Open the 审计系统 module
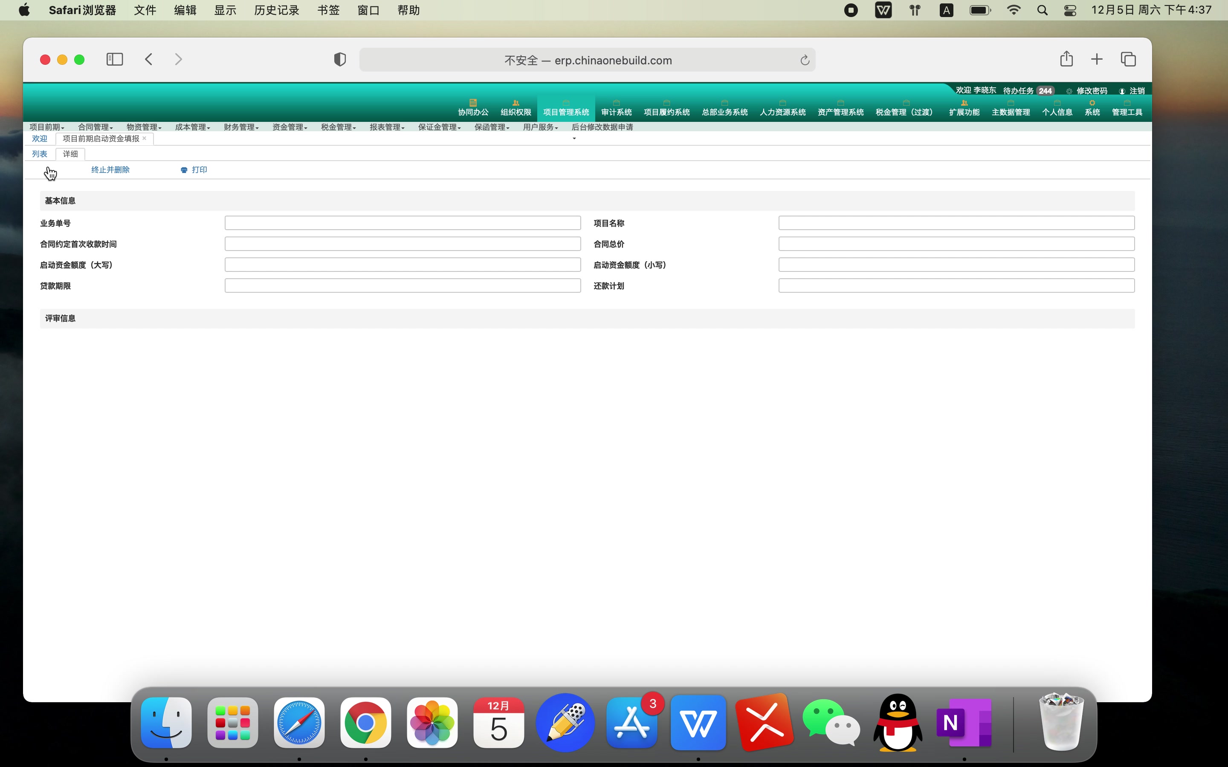Viewport: 1228px width, 767px height. point(616,108)
